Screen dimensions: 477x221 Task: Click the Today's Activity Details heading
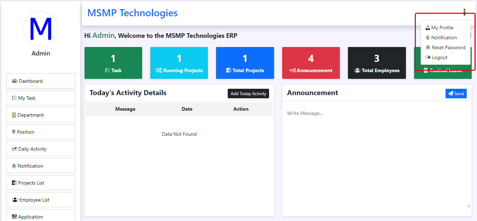pyautogui.click(x=128, y=93)
